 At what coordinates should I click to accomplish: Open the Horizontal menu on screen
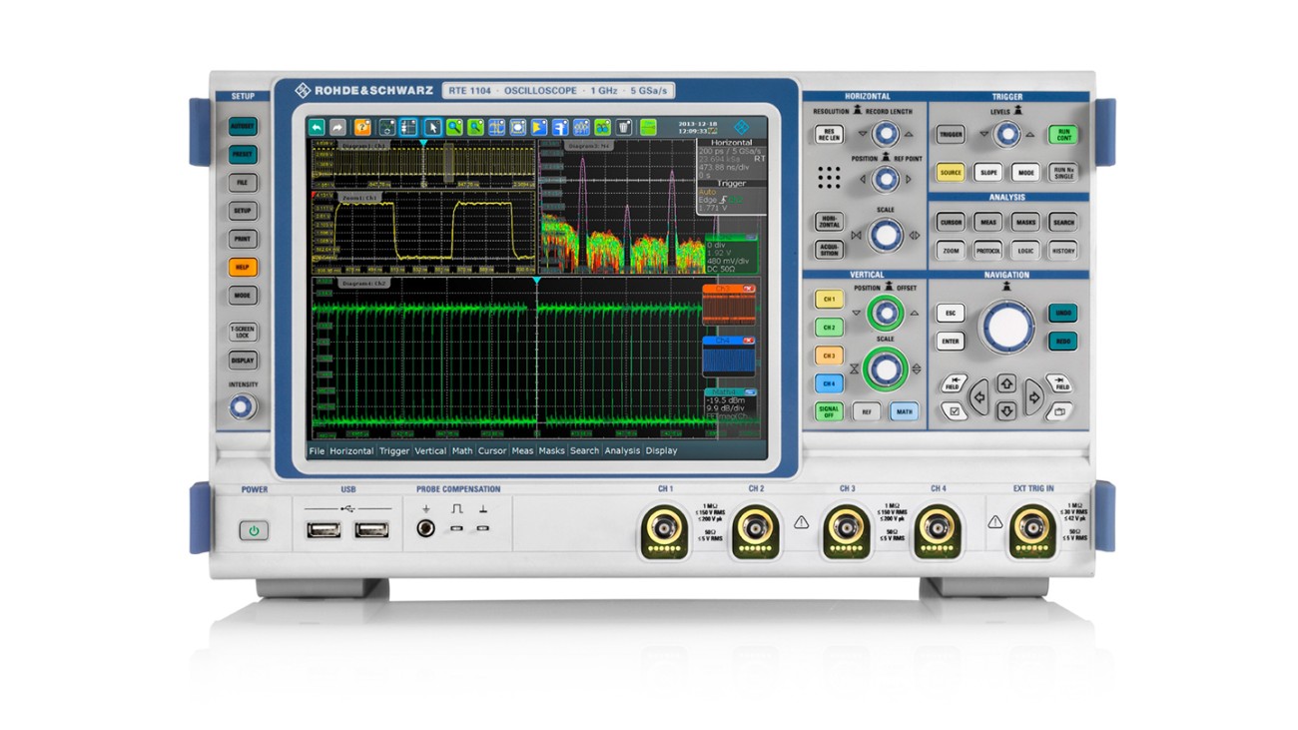coord(351,450)
